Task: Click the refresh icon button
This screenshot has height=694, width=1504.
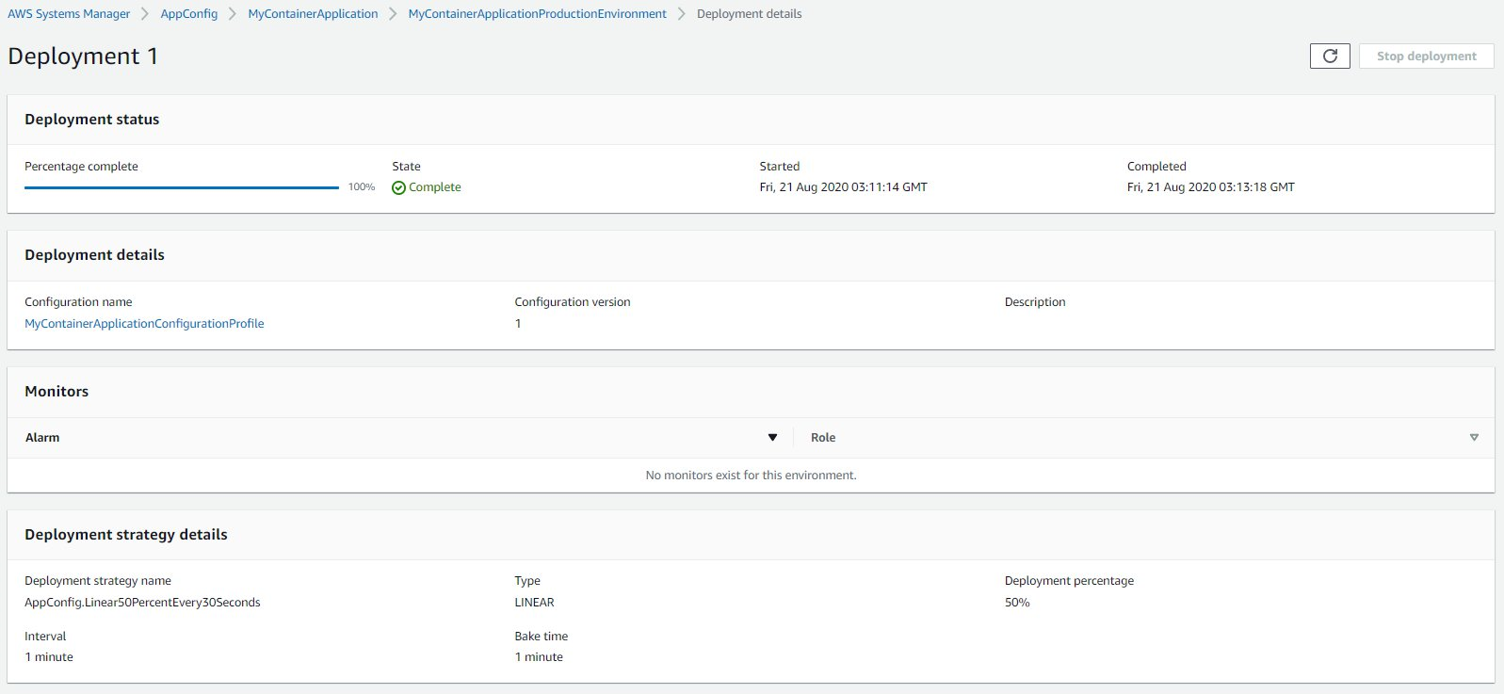Action: point(1330,56)
